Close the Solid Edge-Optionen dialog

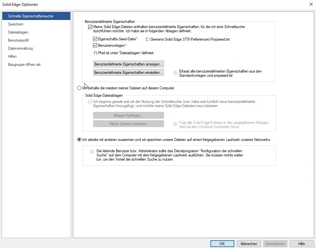point(311,4)
